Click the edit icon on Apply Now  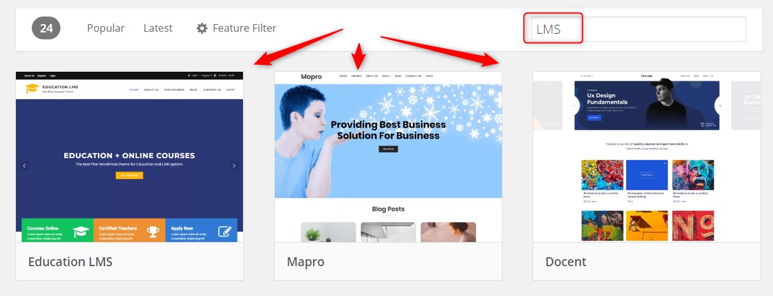(225, 231)
